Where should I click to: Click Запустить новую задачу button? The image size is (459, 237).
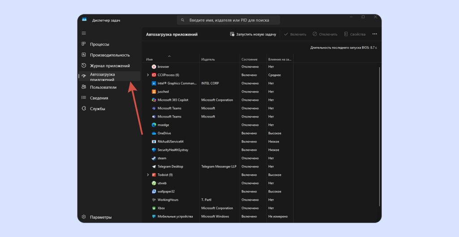point(253,34)
